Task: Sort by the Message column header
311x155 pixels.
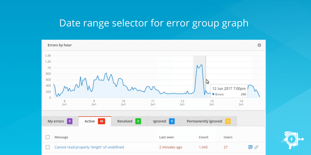Action: point(61,137)
